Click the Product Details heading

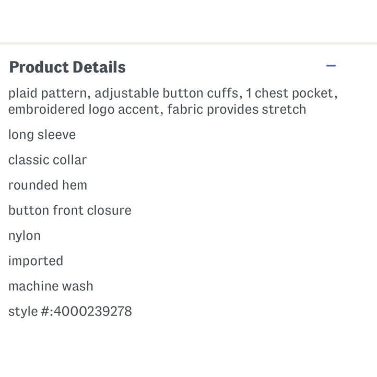pyautogui.click(x=67, y=67)
